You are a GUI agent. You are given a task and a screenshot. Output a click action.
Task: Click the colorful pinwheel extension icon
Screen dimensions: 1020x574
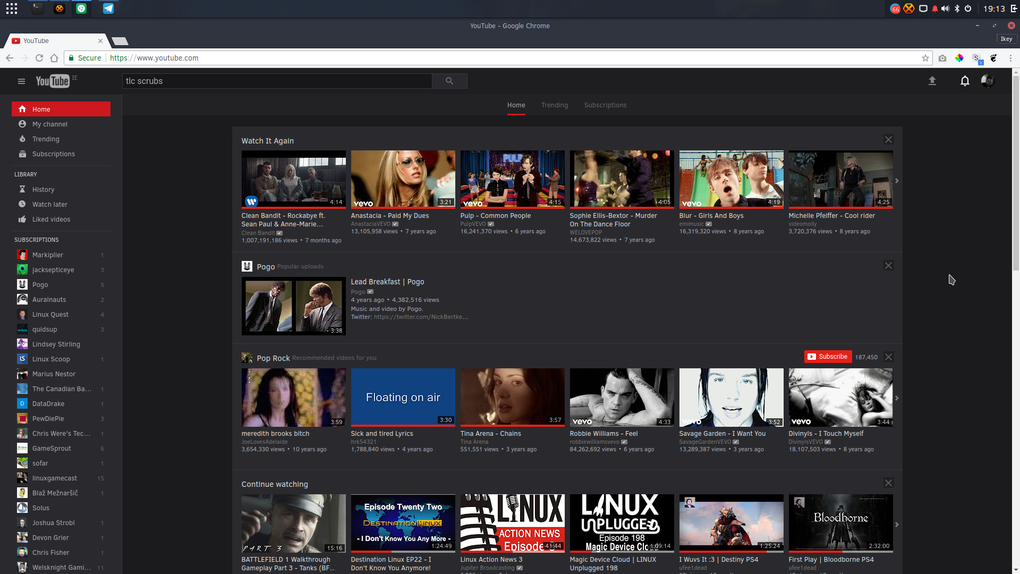click(x=959, y=58)
